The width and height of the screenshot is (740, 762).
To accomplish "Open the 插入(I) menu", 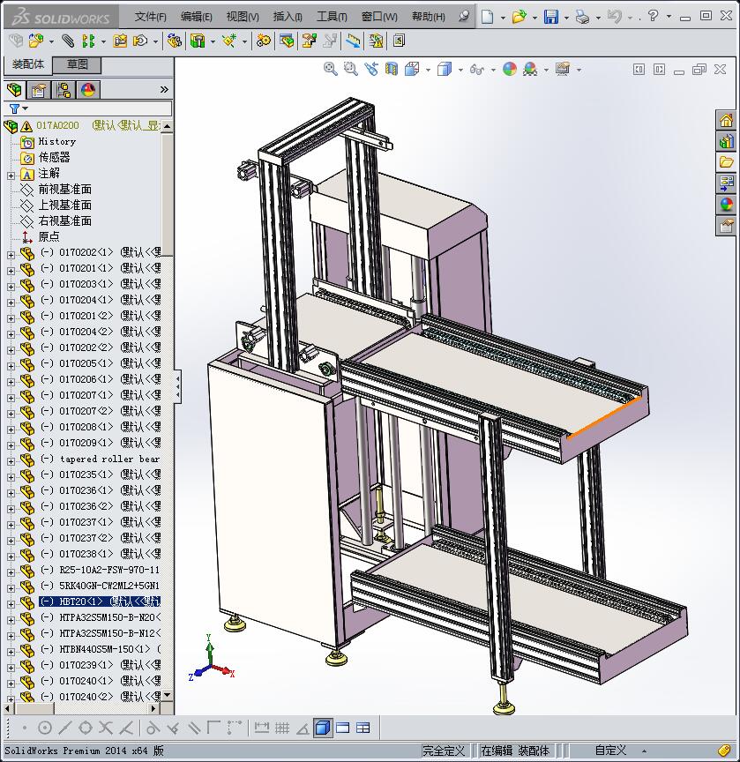I will coord(288,17).
